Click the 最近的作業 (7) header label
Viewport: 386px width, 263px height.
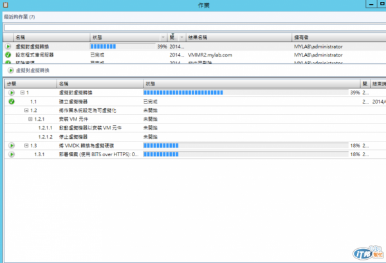[x=19, y=17]
